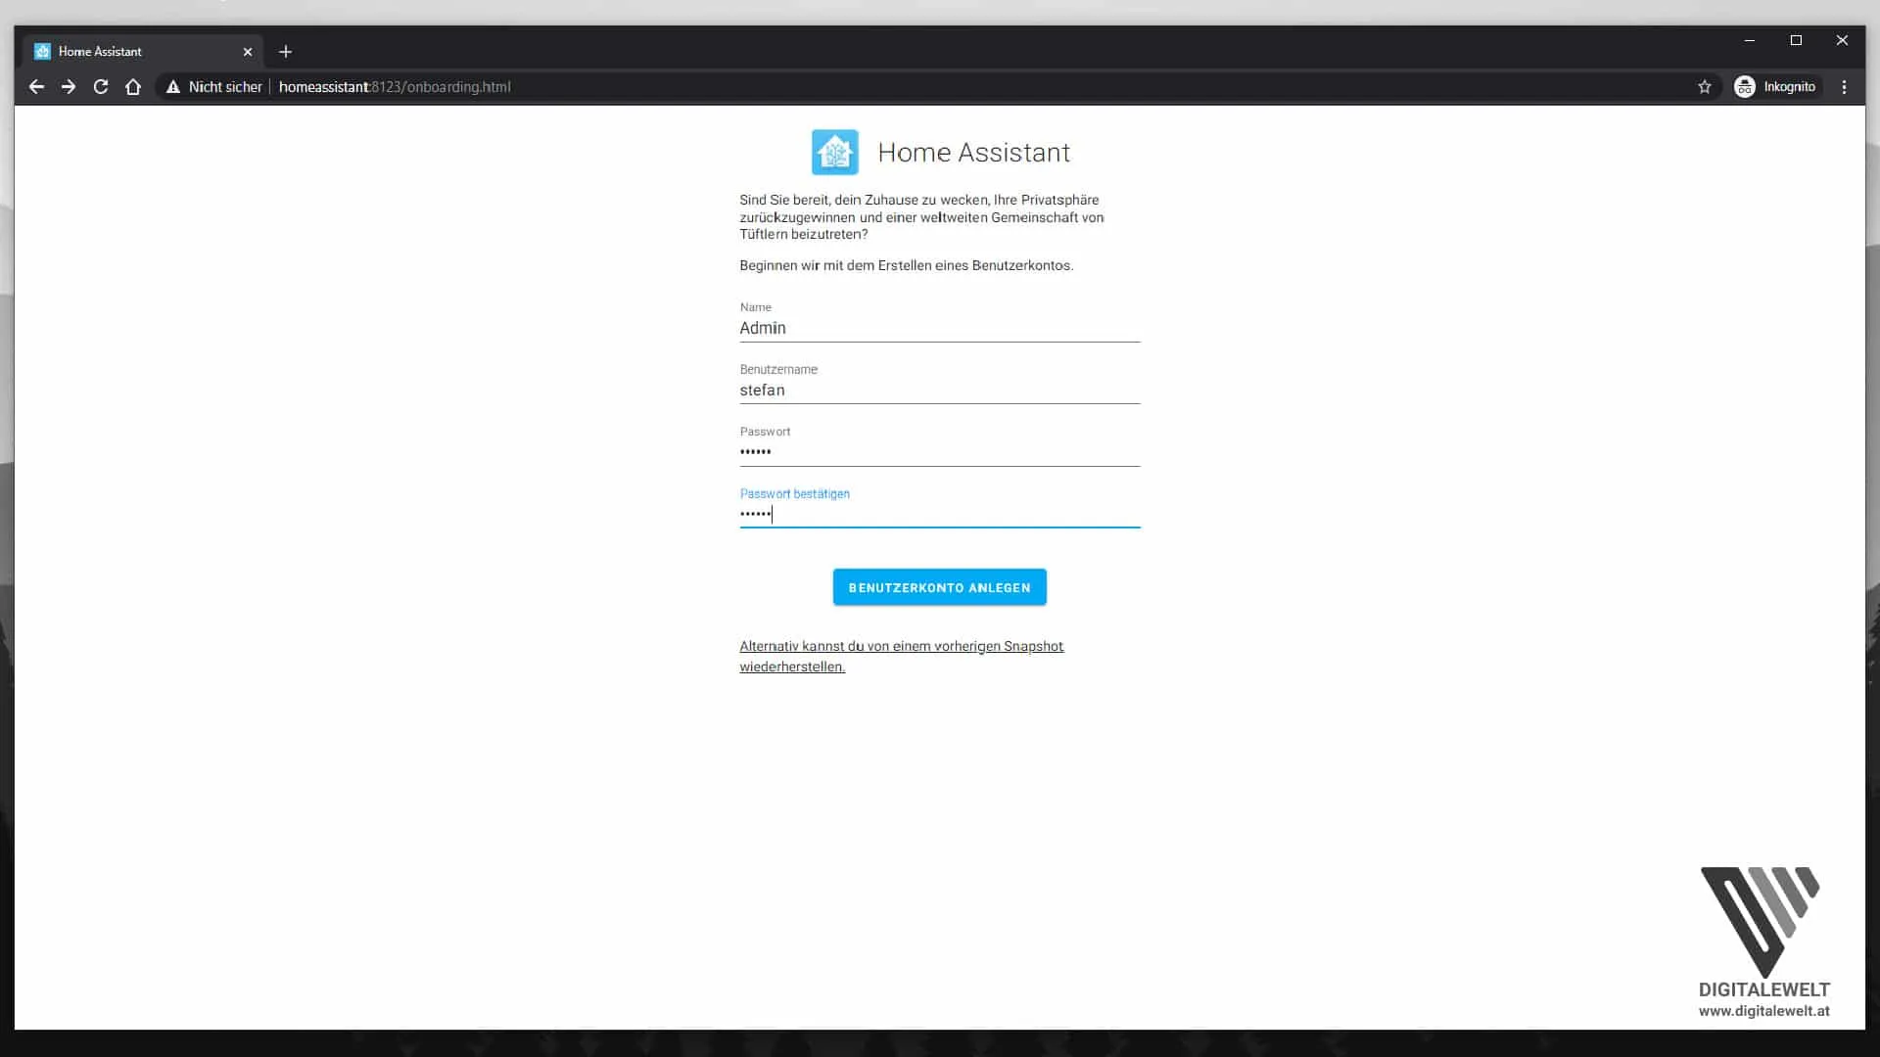Image resolution: width=1880 pixels, height=1057 pixels.
Task: Open the Inkognito profile indicator
Action: coord(1775,87)
